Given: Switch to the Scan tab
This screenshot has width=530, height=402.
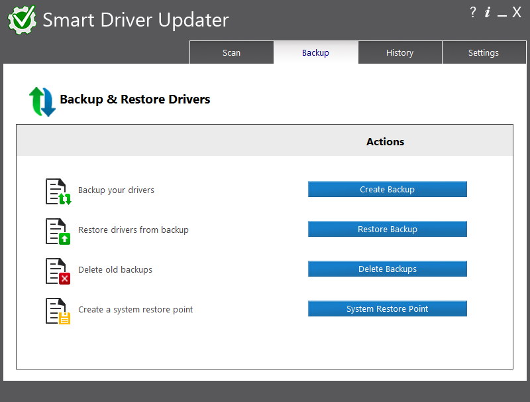Looking at the screenshot, I should coord(231,52).
